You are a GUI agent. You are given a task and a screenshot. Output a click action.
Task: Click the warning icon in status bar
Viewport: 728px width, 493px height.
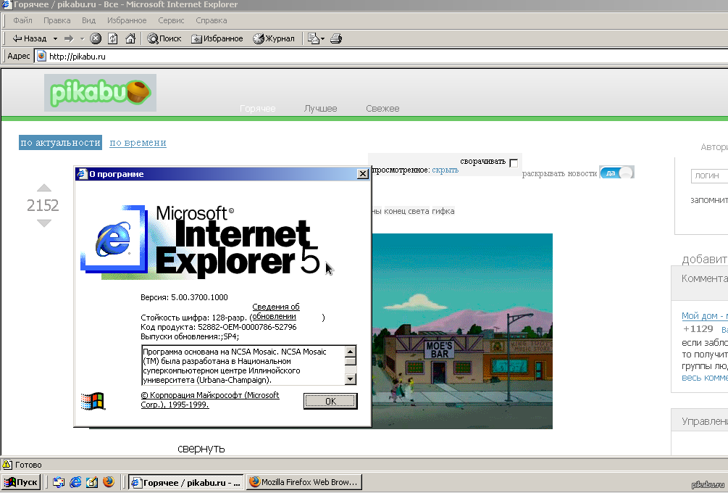tap(7, 464)
